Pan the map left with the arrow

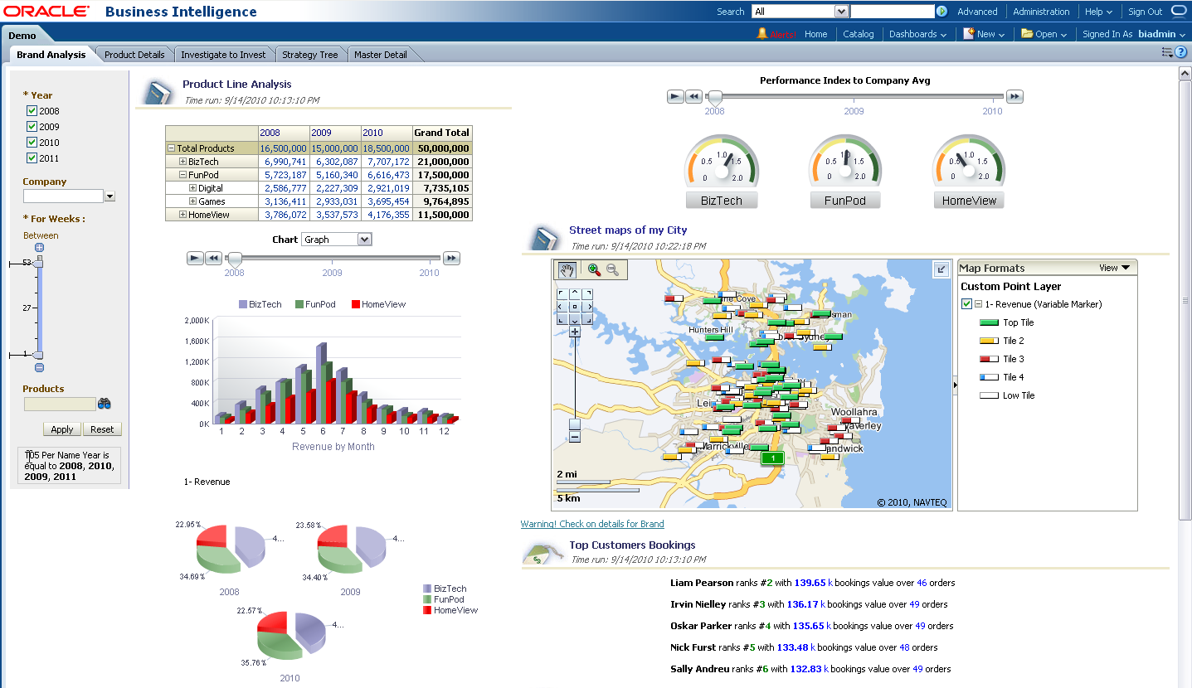(562, 307)
